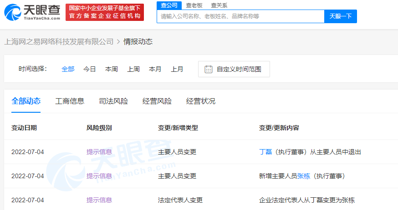Click the 情报动态 breadcrumb text

tap(138, 41)
